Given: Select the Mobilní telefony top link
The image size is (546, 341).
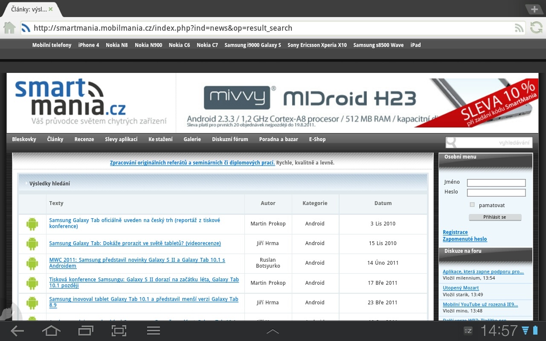Looking at the screenshot, I should pos(52,45).
